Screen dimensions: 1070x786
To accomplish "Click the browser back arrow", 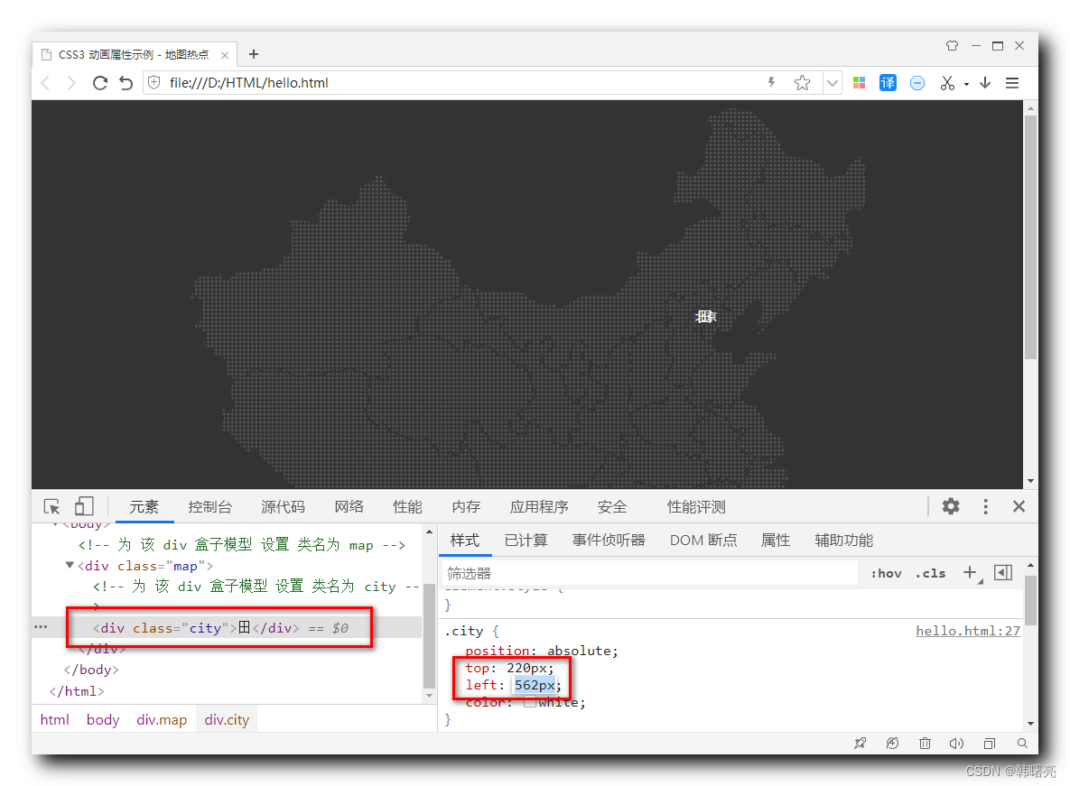I will click(46, 83).
